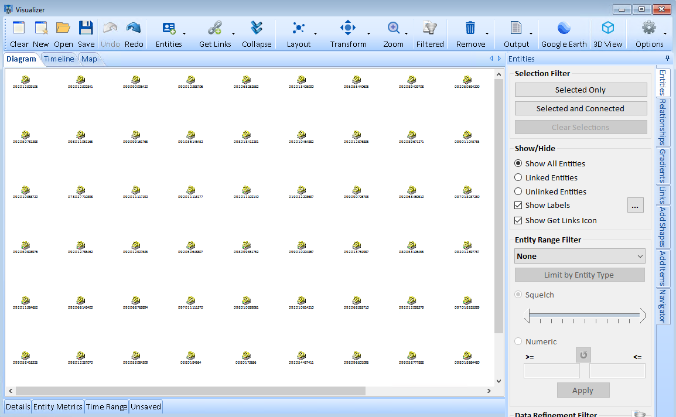Expand the Transform dropdown arrow
This screenshot has width=676, height=417.
(368, 34)
